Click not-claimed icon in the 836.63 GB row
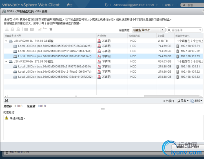204x159 pixels. click(x=100, y=61)
